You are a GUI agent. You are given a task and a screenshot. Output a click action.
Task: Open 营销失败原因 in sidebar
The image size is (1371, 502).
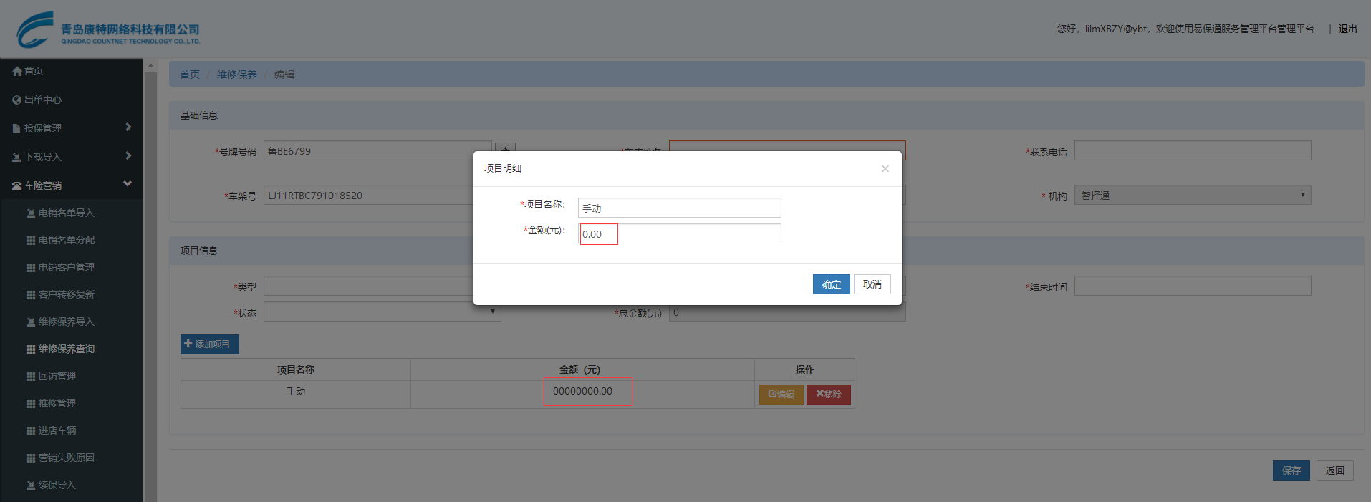pyautogui.click(x=67, y=458)
